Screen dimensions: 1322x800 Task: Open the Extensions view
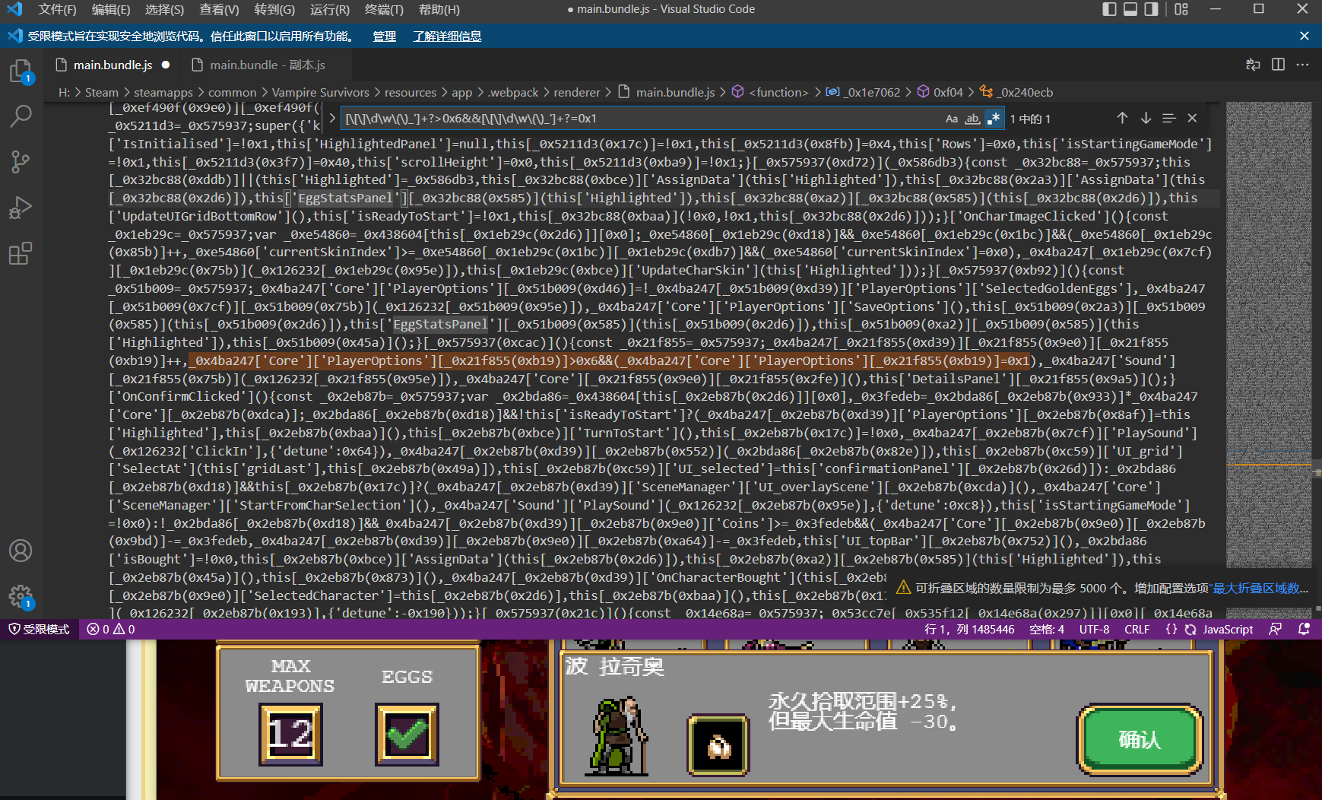tap(21, 253)
